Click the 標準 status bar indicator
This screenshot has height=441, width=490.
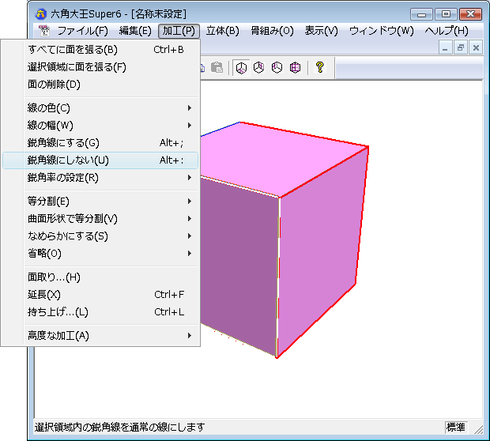click(456, 428)
